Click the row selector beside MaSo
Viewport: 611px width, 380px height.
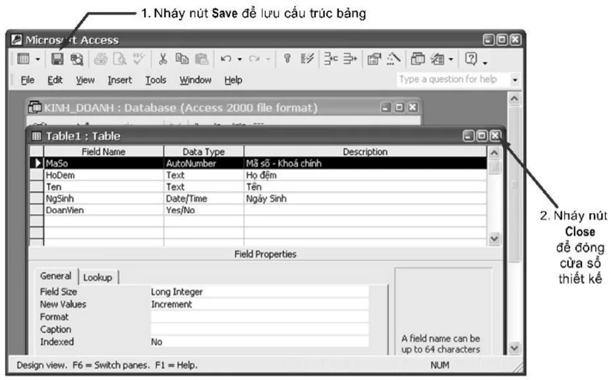coord(37,163)
